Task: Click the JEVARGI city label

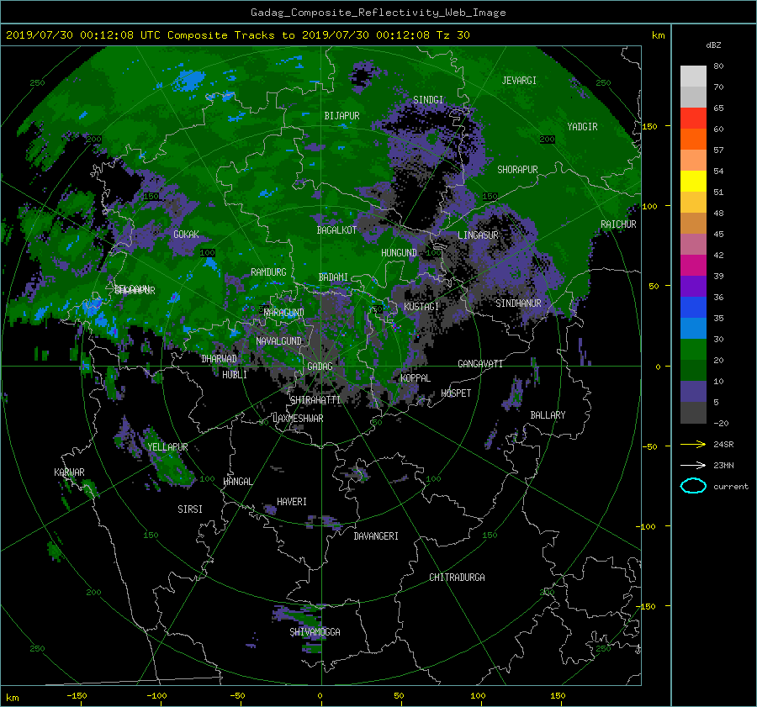Action: tap(519, 81)
